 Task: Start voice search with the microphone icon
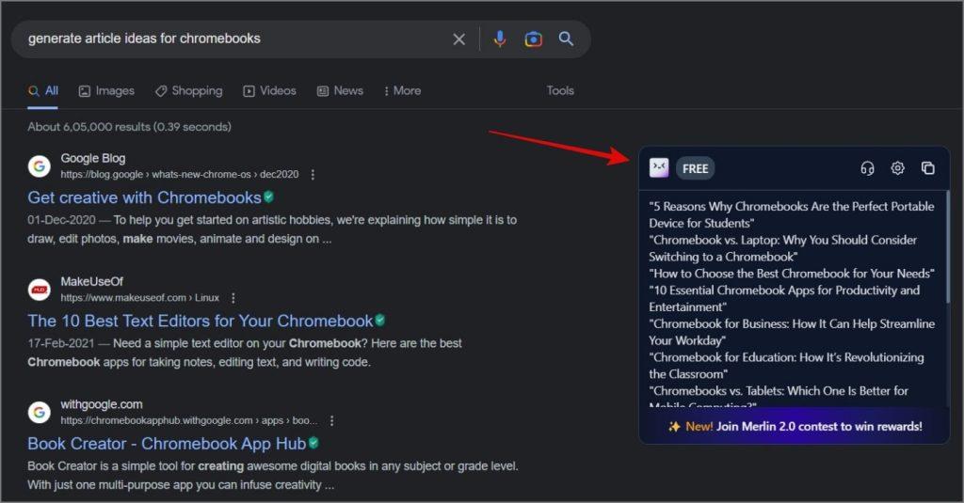pyautogui.click(x=500, y=39)
